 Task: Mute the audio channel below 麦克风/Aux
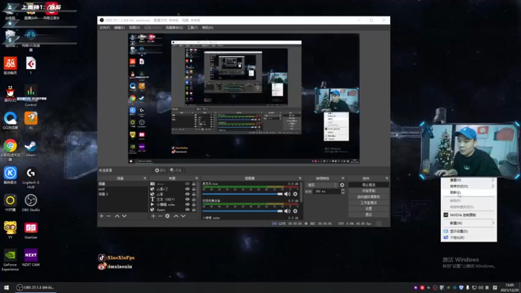coord(287,211)
